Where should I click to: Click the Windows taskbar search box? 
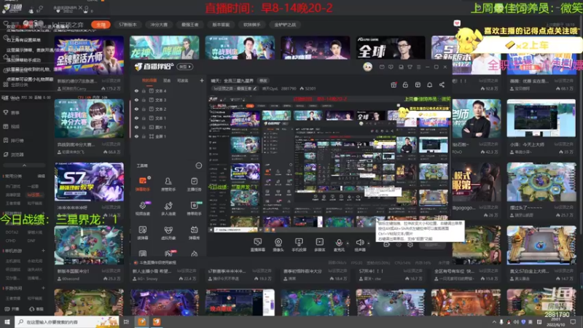point(67,321)
